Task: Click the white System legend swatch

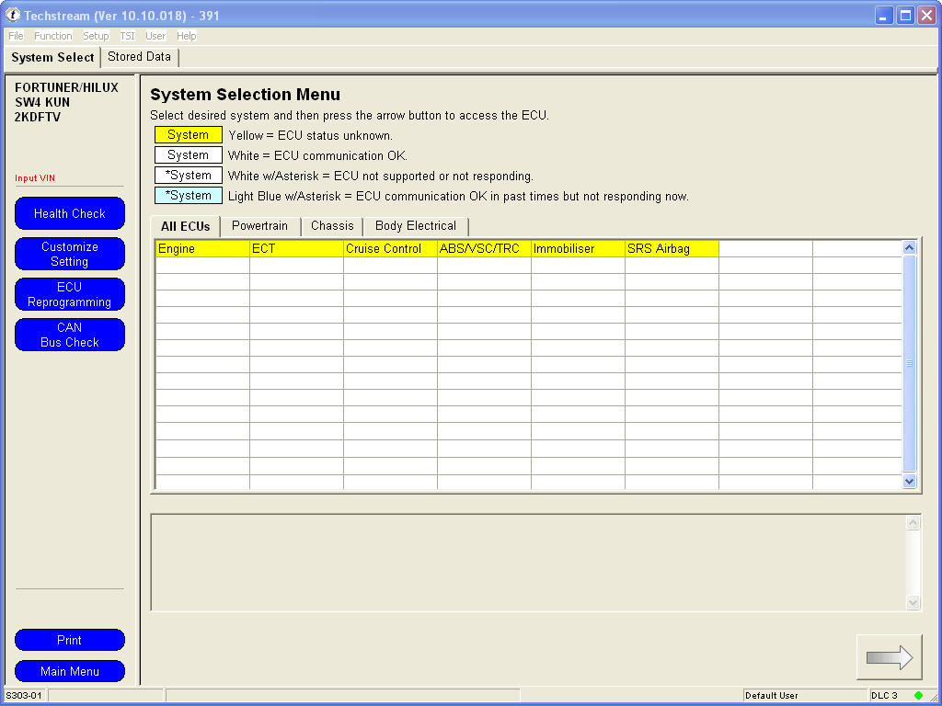Action: 189,155
